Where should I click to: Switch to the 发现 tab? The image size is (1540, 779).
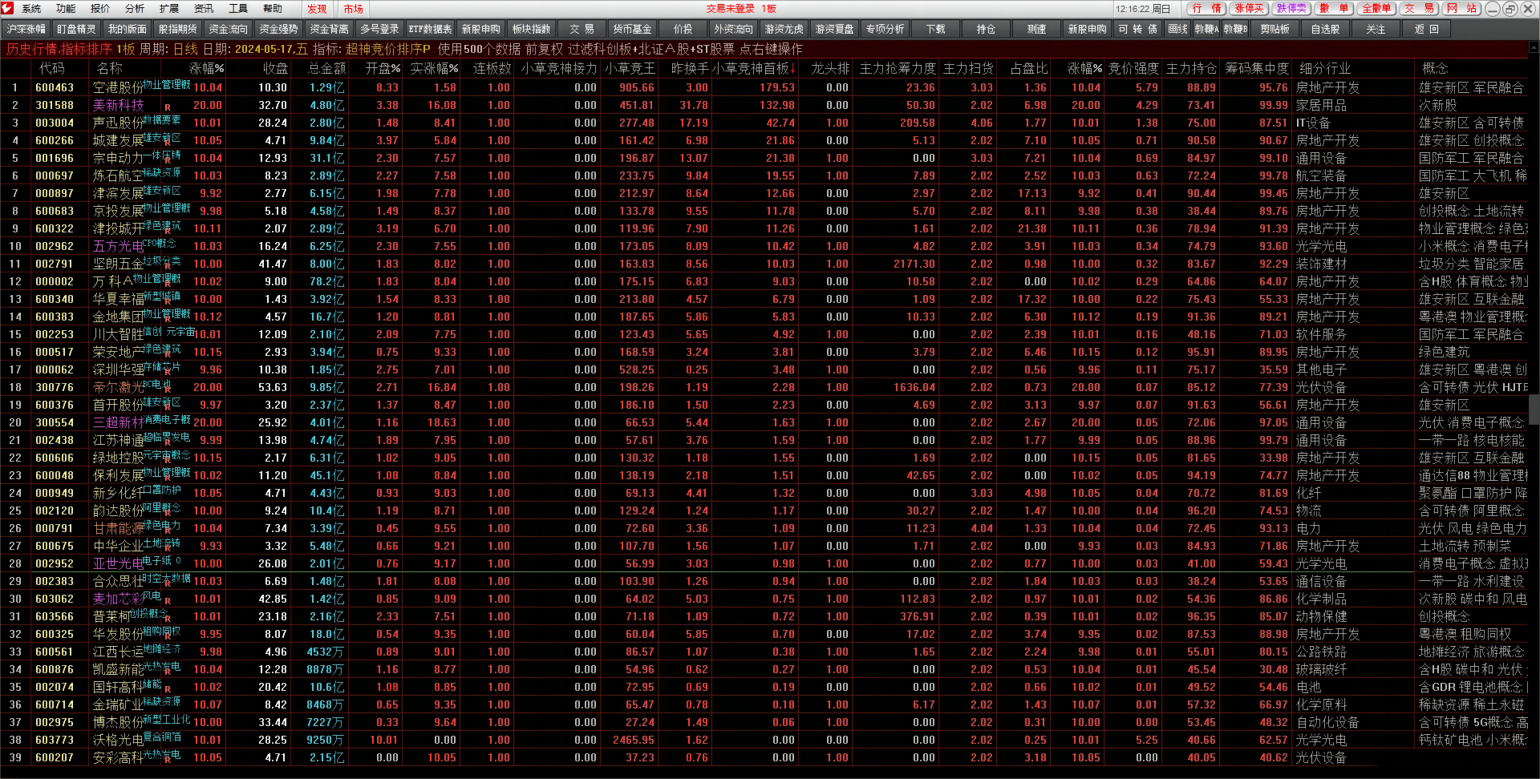[317, 9]
